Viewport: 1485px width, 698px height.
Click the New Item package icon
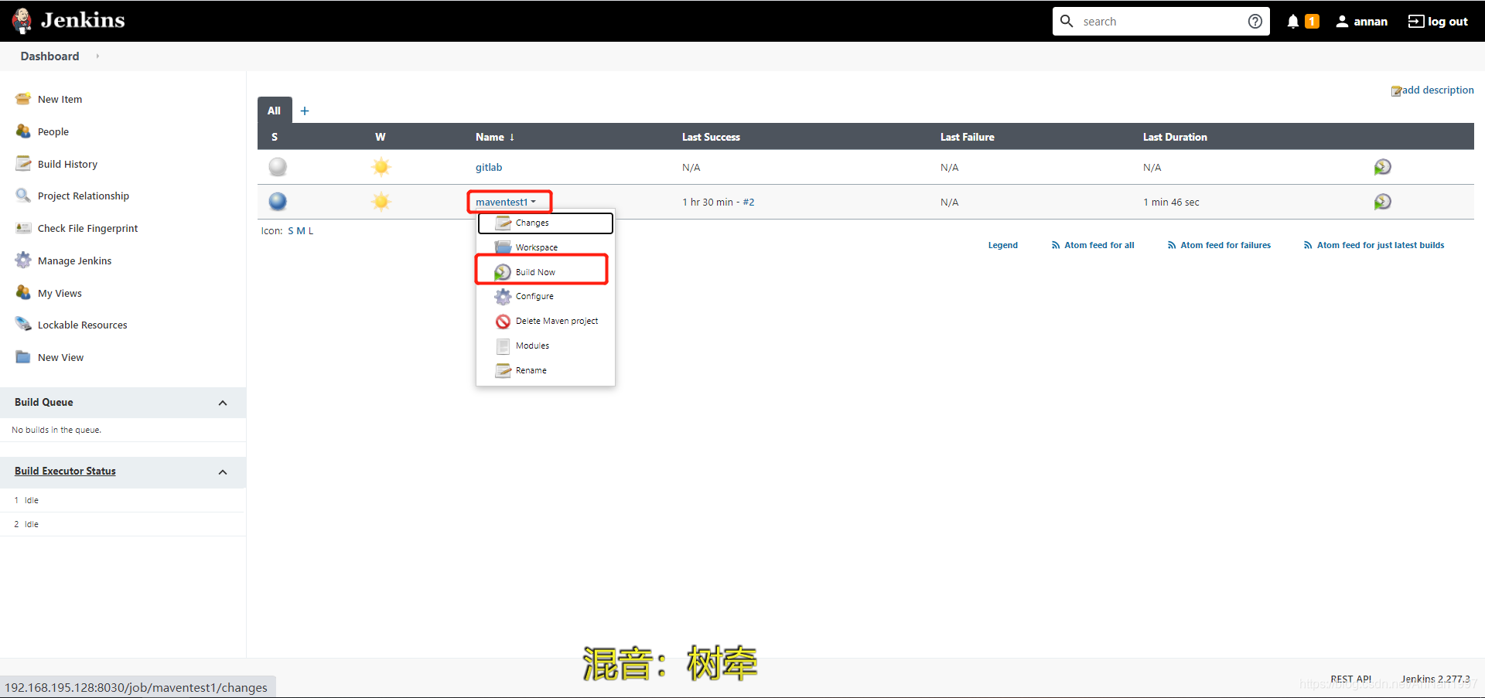23,99
